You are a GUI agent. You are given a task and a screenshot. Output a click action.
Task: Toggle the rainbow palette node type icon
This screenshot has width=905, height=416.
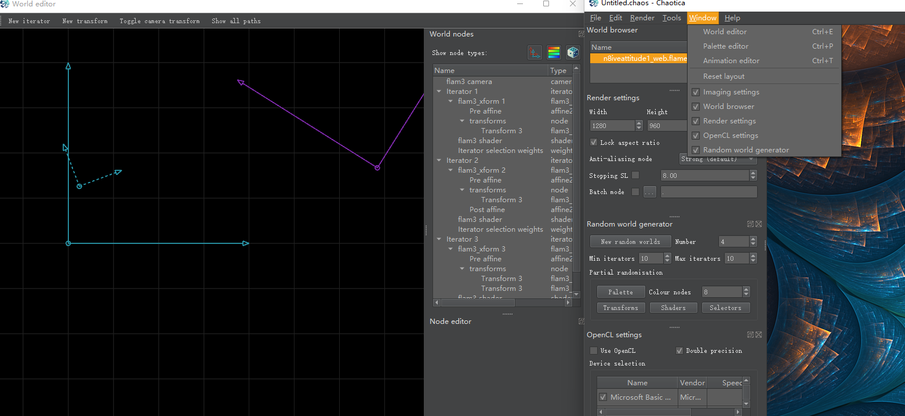point(554,53)
